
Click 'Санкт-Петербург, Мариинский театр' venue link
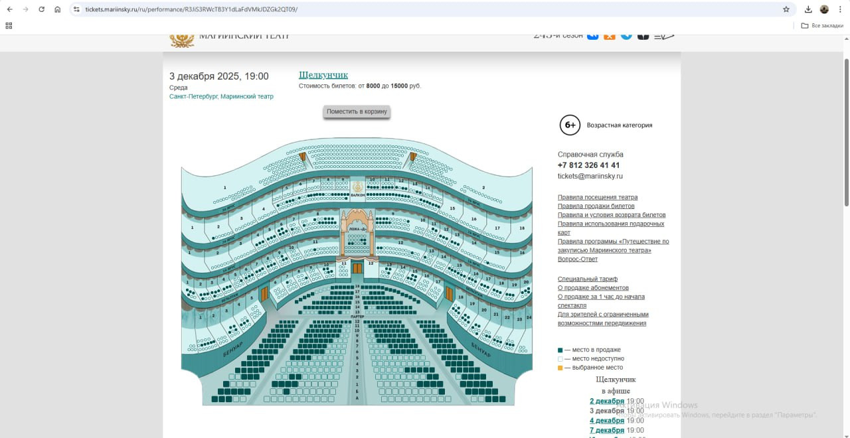(221, 96)
